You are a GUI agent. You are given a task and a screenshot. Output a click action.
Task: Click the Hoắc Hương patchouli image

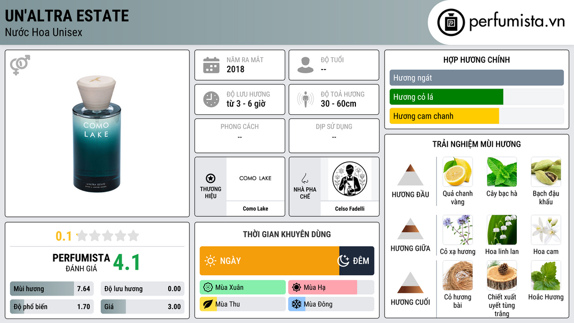coord(546,275)
